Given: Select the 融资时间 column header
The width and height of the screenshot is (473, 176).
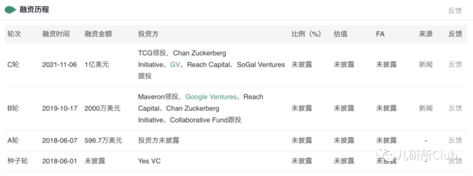Looking at the screenshot, I should (x=56, y=34).
